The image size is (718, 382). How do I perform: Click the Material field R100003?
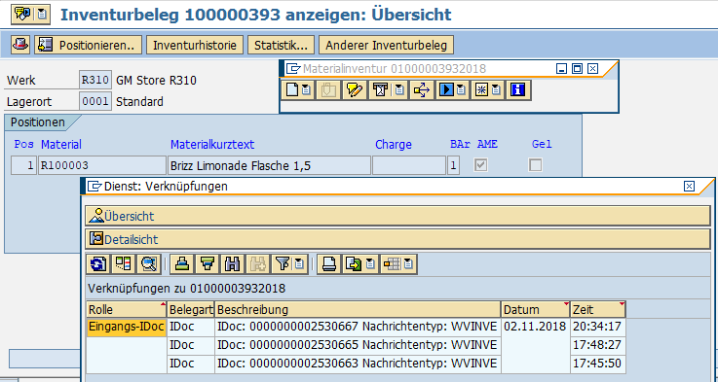click(102, 165)
